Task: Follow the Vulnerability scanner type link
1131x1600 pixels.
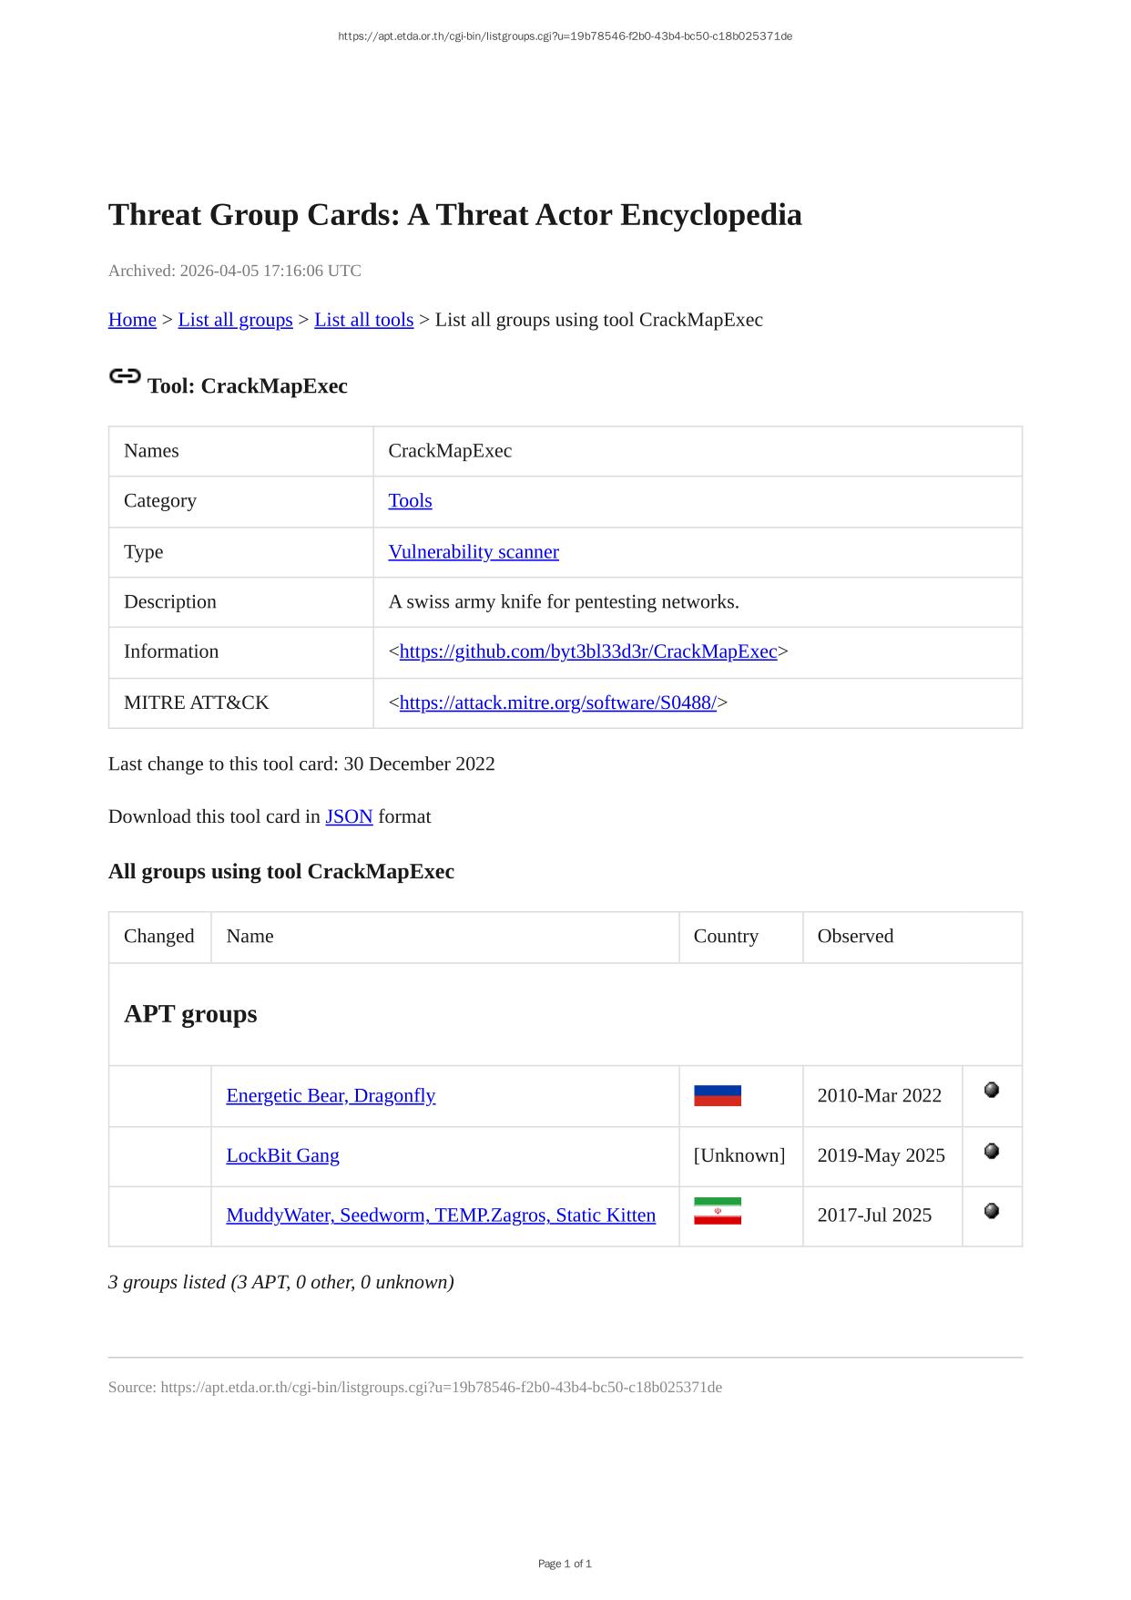Action: [x=474, y=552]
